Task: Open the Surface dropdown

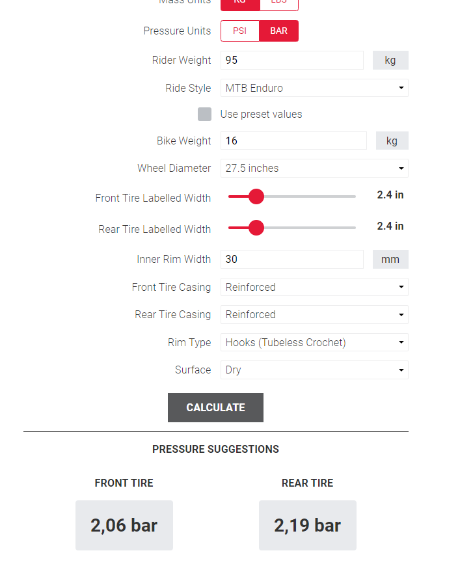Action: point(314,370)
